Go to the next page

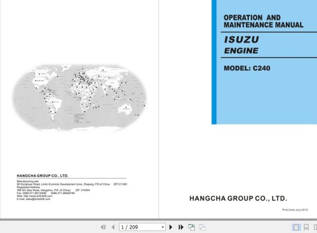point(171,227)
